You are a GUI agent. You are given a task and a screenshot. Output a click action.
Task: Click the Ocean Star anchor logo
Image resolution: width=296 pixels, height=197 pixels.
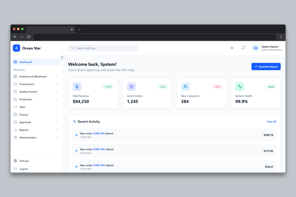pos(16,48)
